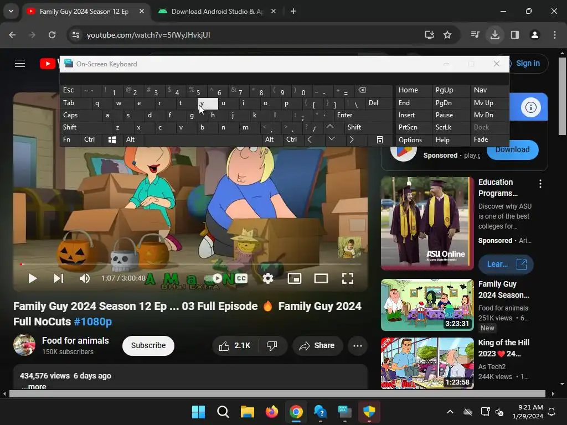Toggle Fade on On-Screen Keyboard

pyautogui.click(x=489, y=139)
